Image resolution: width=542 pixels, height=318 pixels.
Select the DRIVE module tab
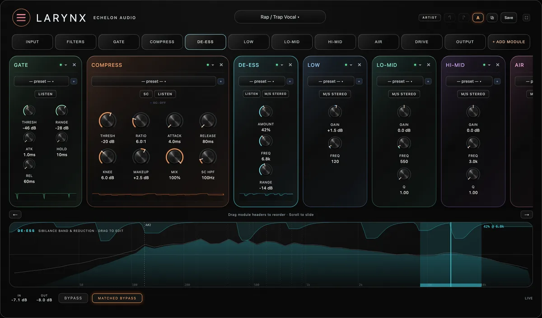point(422,42)
